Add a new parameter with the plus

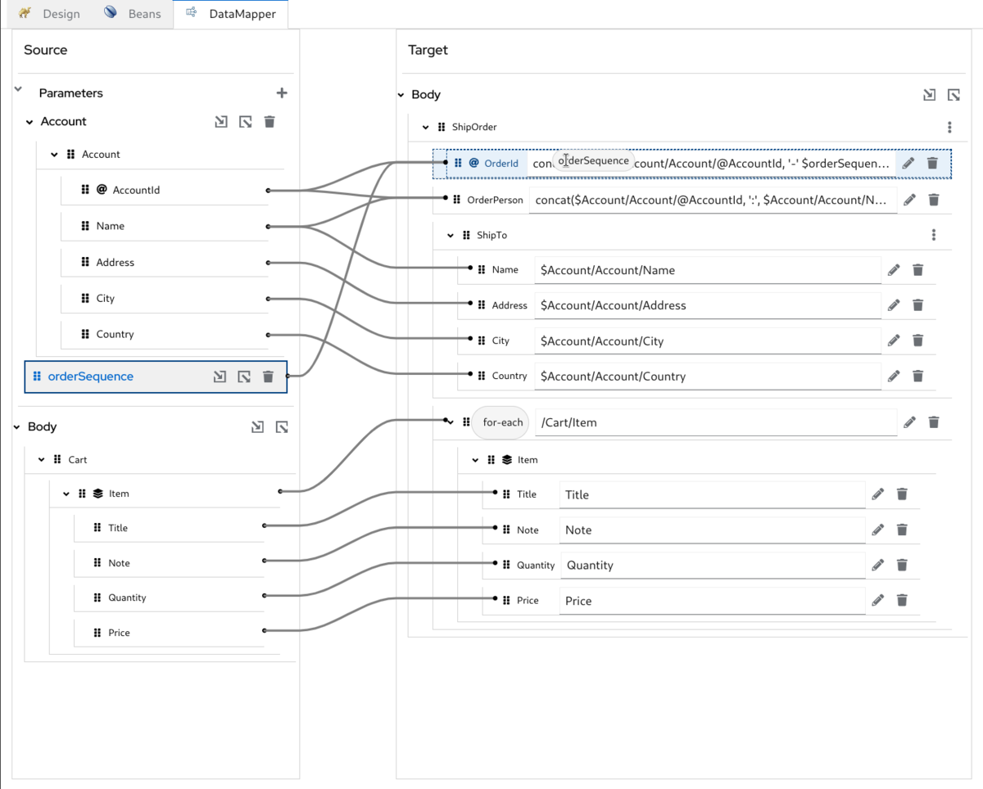(282, 92)
